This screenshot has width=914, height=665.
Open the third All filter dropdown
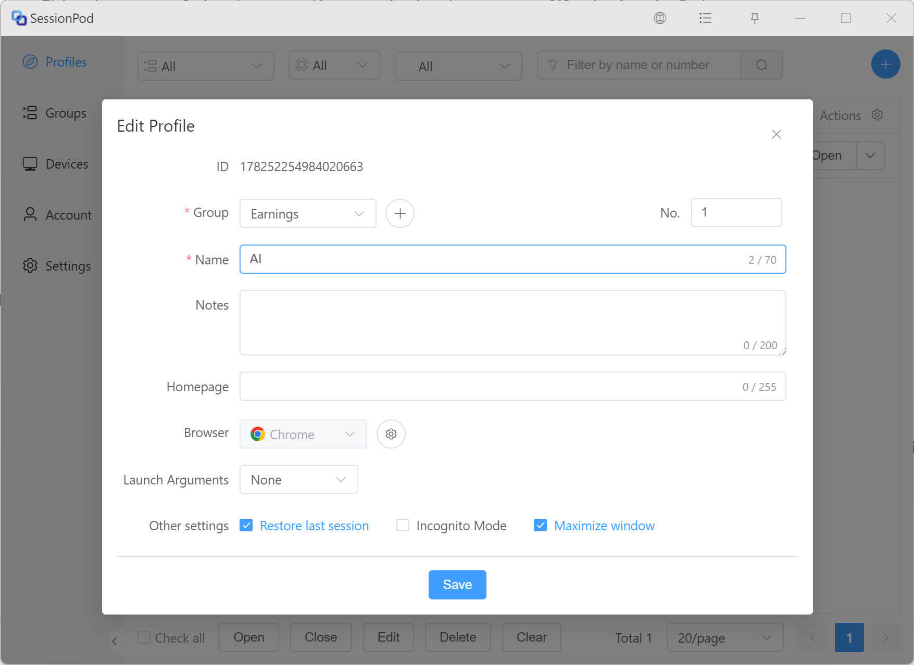[x=458, y=66]
